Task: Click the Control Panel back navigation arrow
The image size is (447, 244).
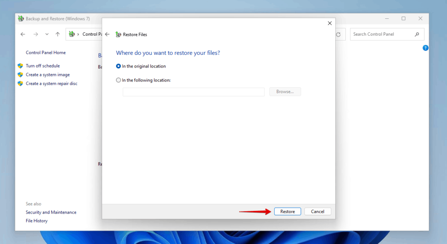Action: pos(23,34)
